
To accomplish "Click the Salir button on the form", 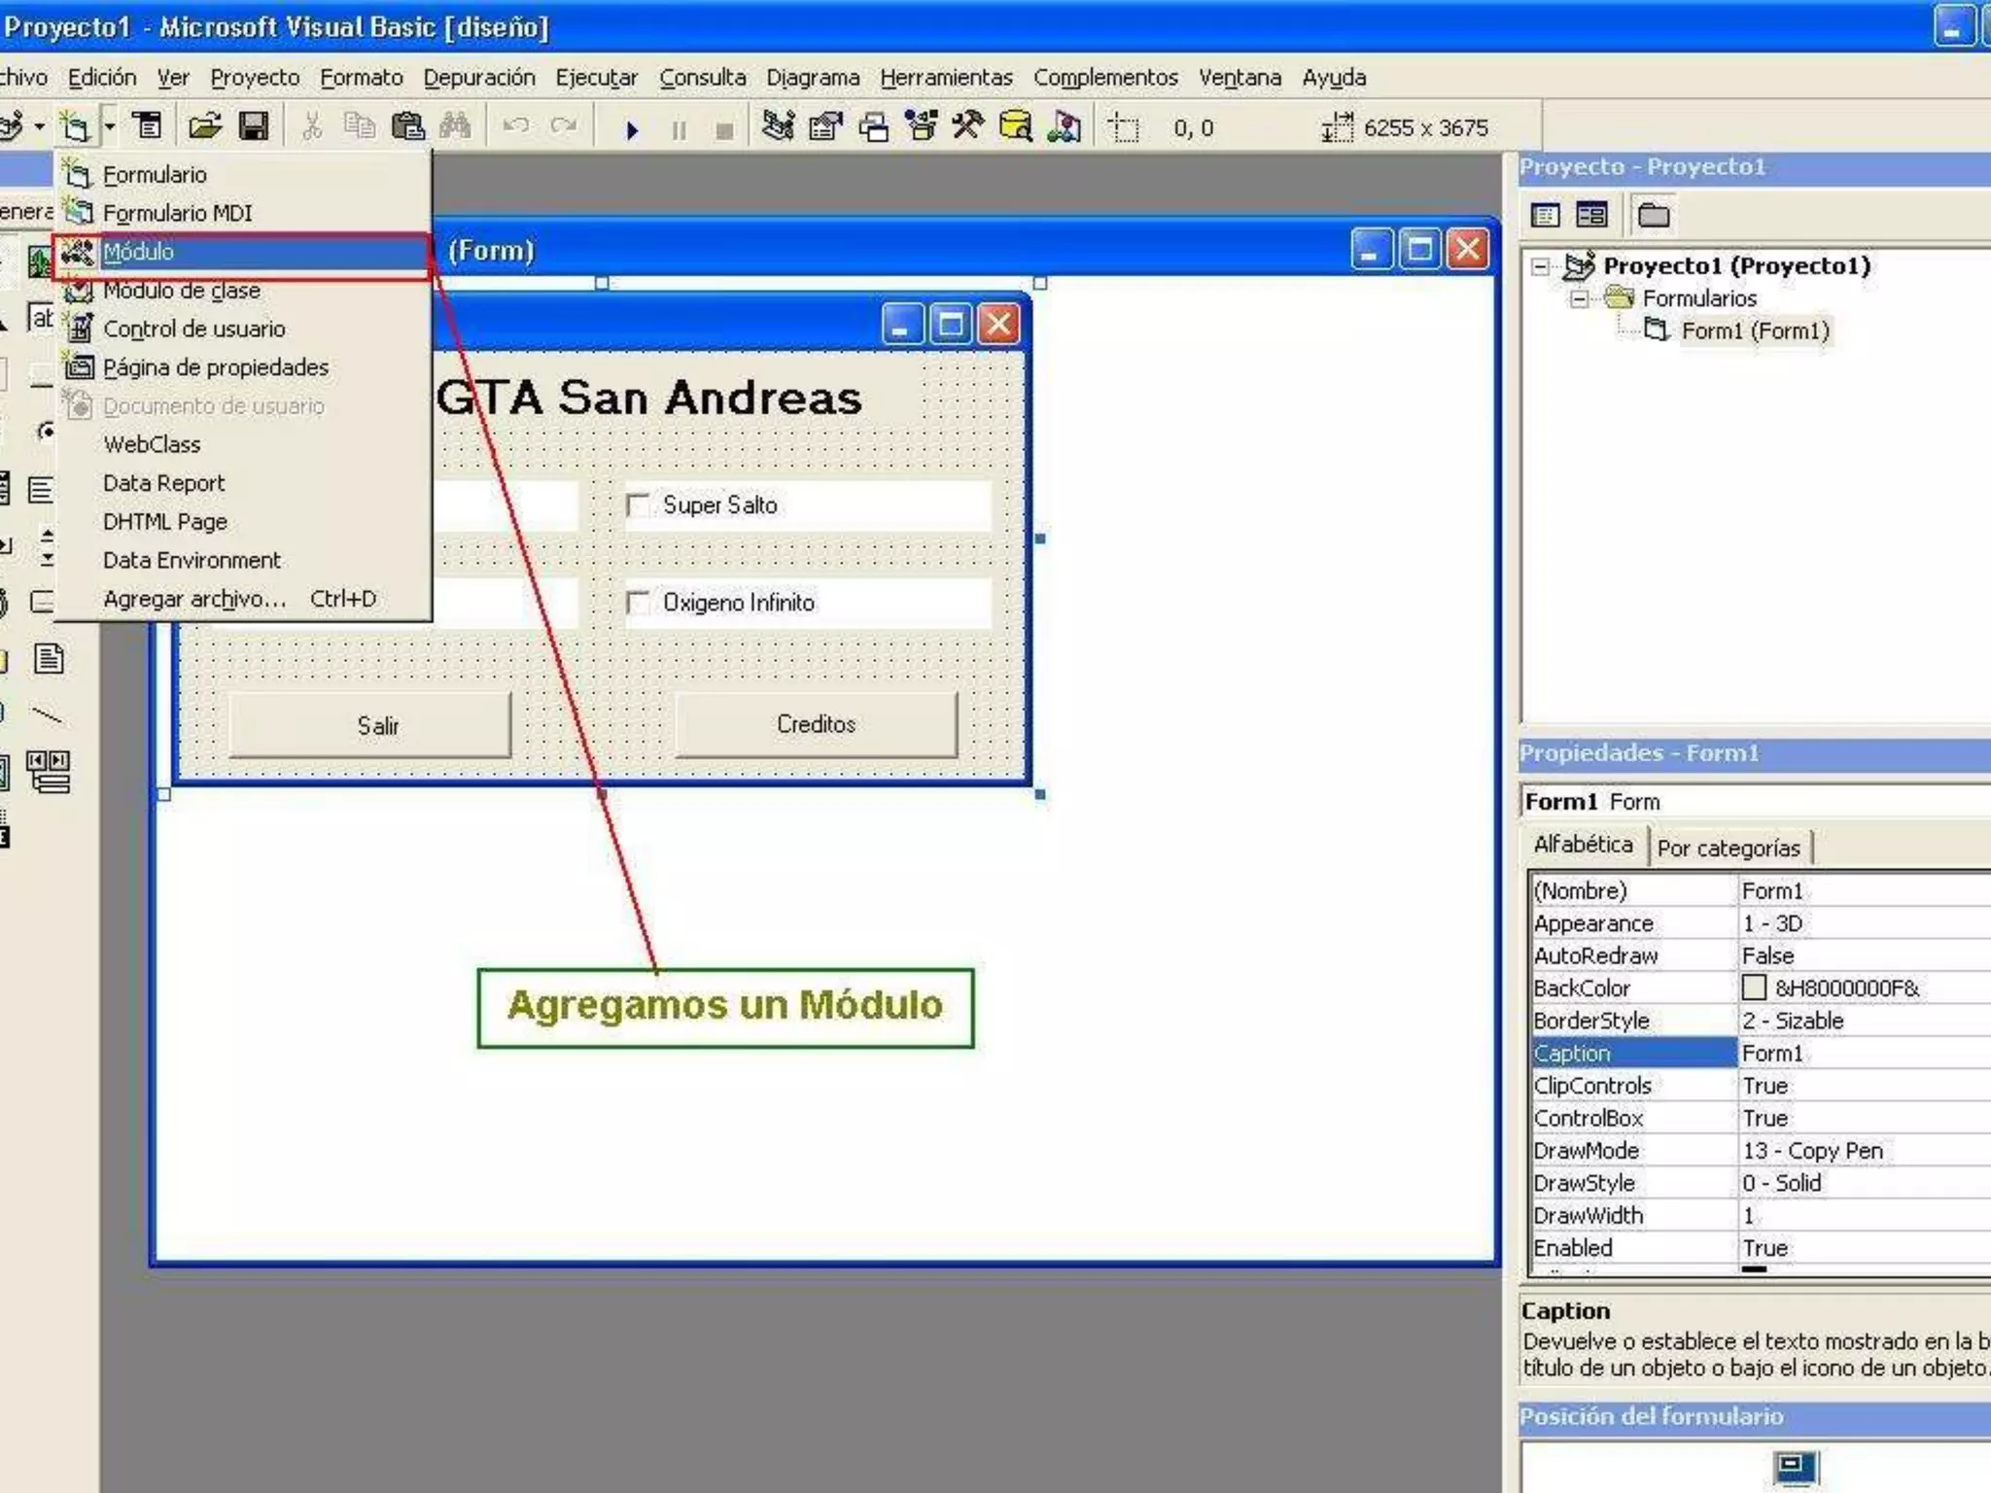I will point(377,725).
